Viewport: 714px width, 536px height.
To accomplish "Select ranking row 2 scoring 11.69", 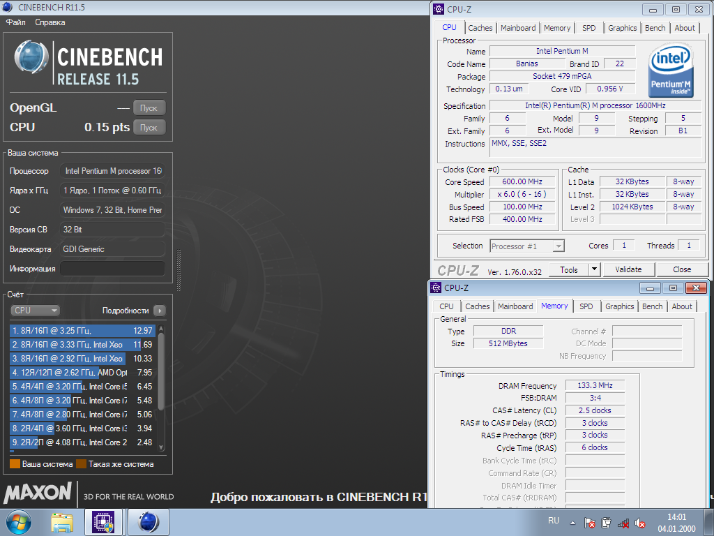I will [82, 345].
